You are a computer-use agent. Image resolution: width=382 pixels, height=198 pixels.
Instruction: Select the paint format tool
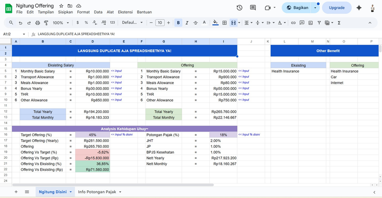click(x=45, y=22)
